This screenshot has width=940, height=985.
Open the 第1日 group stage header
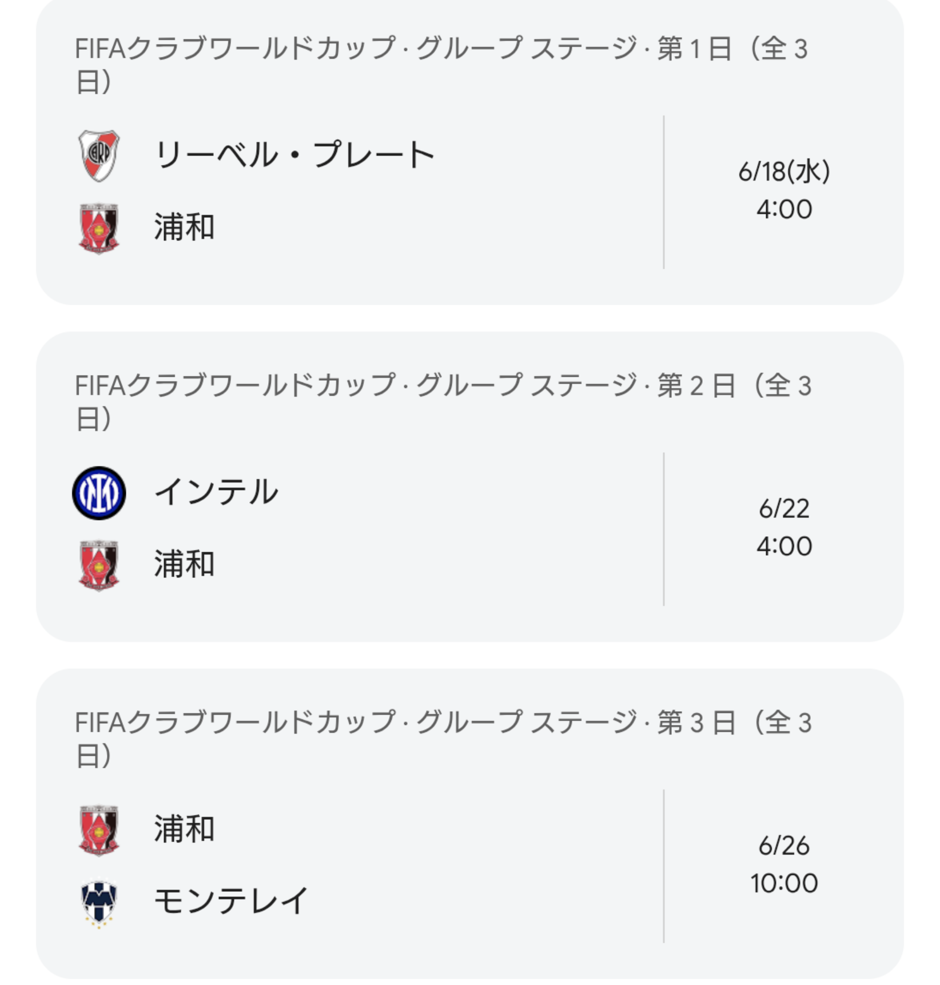441,65
